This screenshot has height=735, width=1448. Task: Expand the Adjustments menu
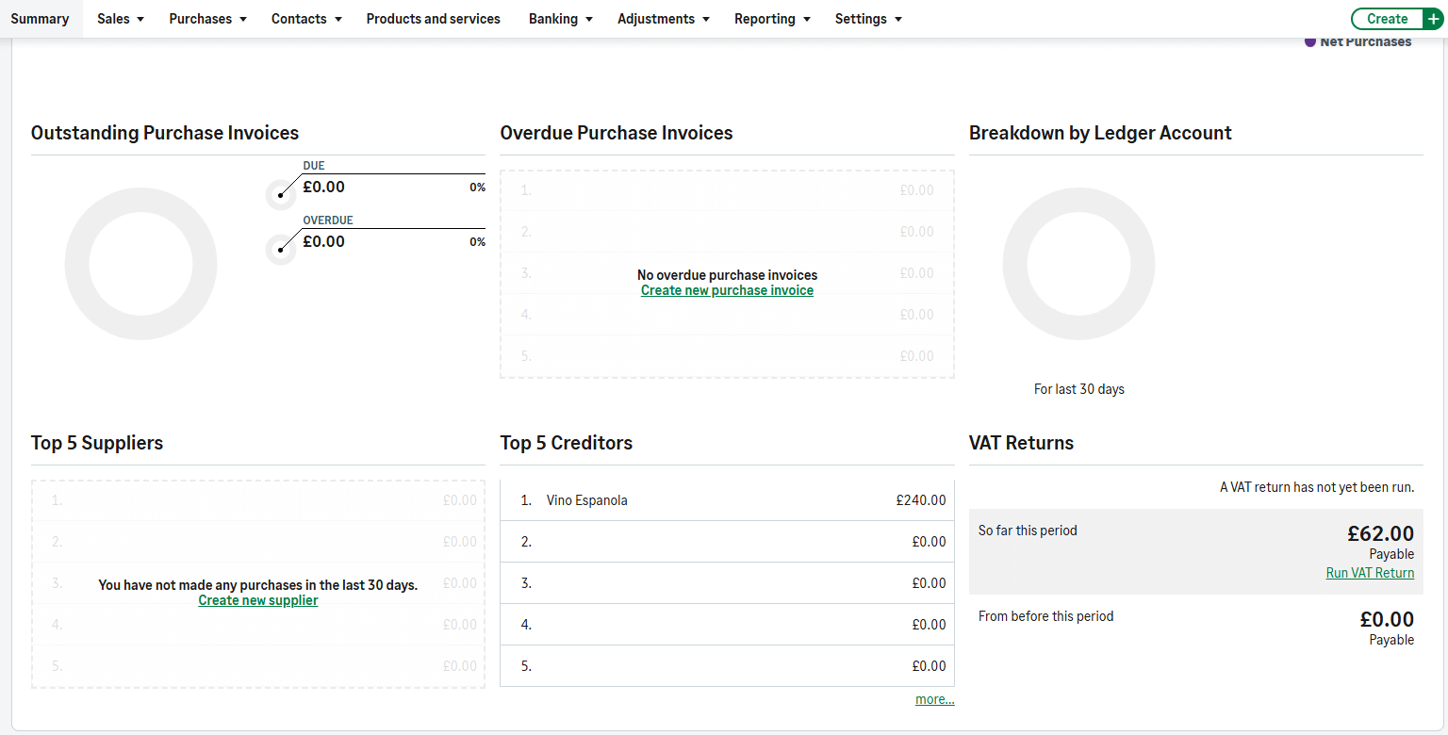664,19
